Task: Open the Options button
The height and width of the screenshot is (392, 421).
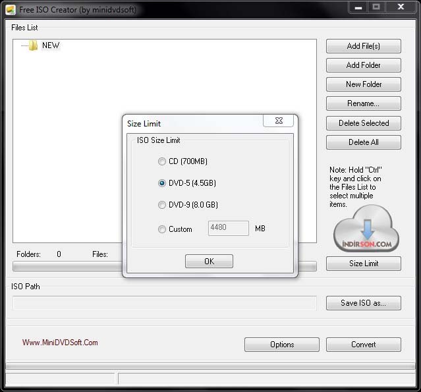Action: click(282, 345)
